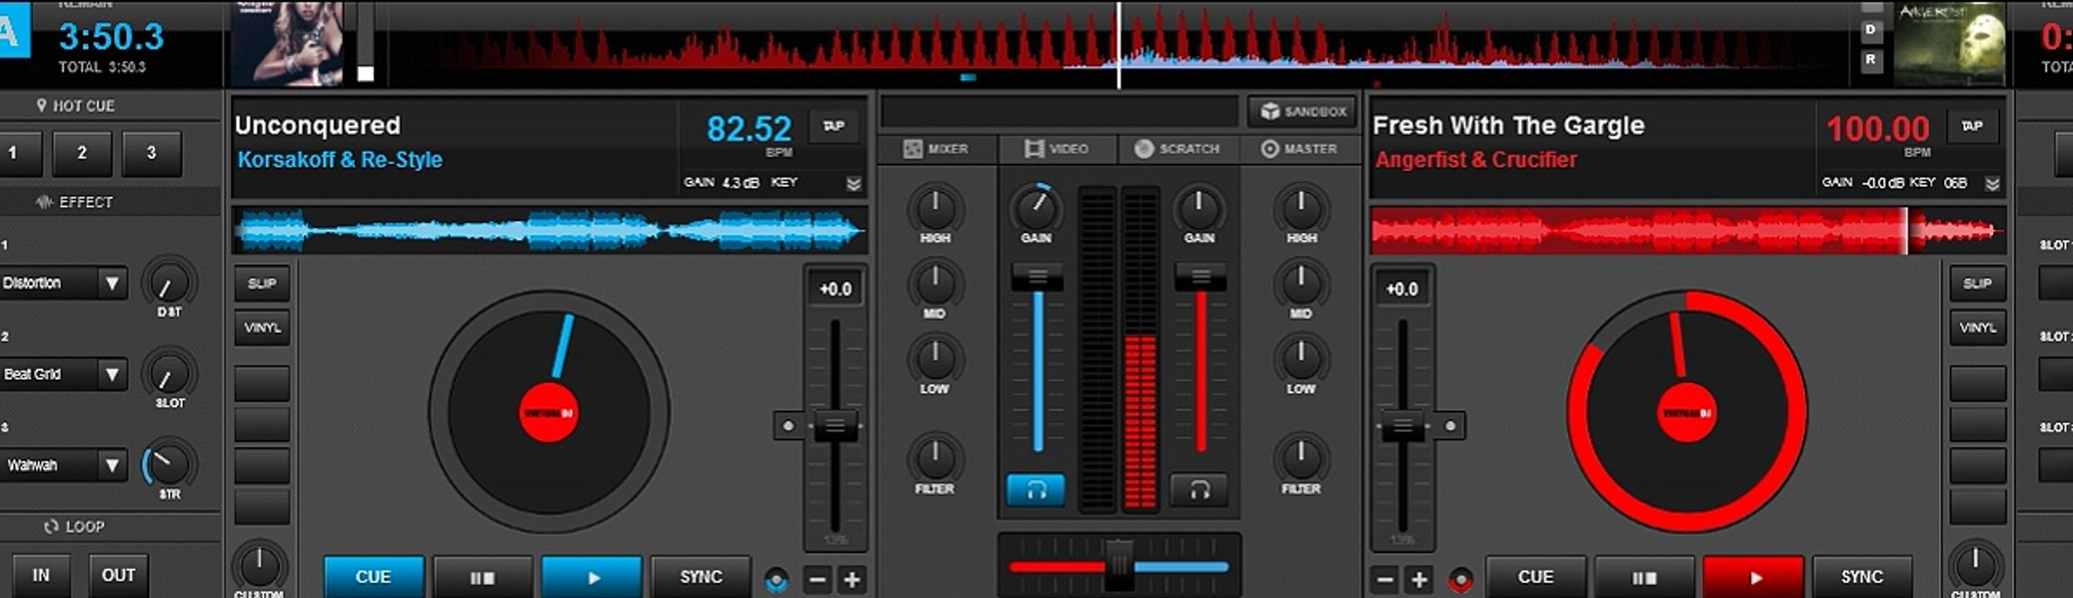
Task: Toggle right deck SLIP mode
Action: (x=1977, y=283)
